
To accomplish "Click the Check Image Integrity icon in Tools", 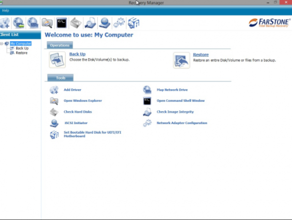I will click(147, 112).
